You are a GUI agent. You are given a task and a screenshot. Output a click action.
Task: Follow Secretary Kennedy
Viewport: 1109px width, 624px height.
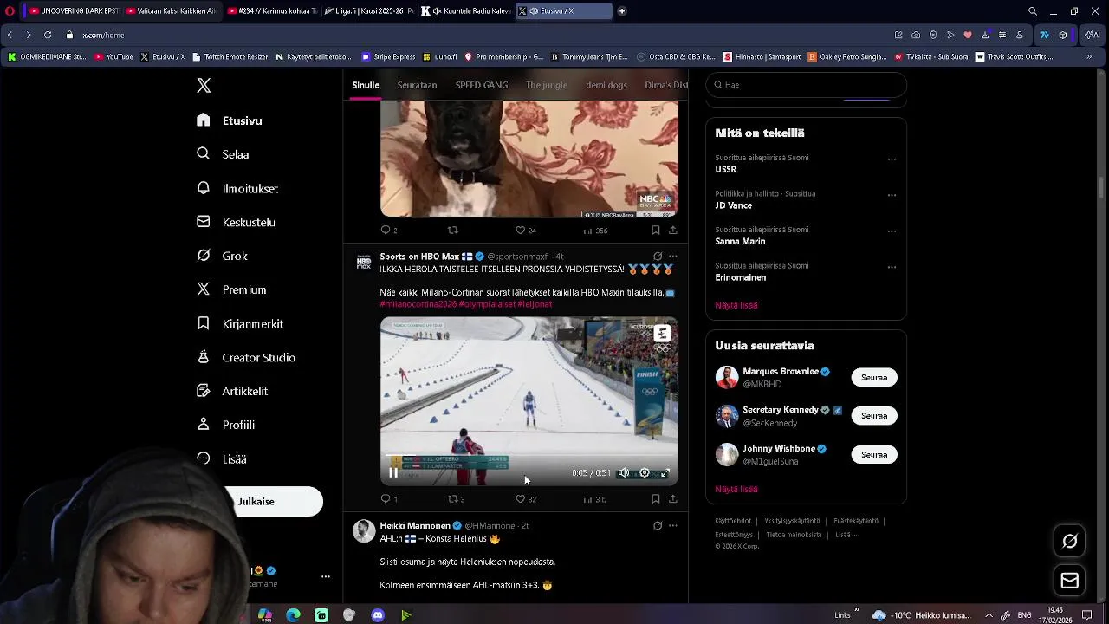[874, 416]
